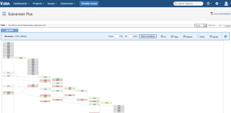The width and height of the screenshot is (231, 113).
Task: Uncheck the Deleted checkbox
Action: tap(184, 36)
